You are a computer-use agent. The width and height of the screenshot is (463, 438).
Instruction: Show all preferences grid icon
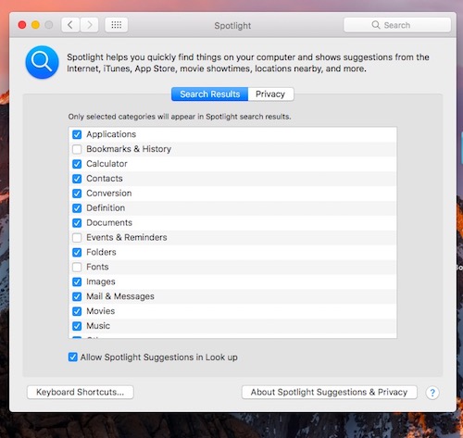tap(117, 25)
